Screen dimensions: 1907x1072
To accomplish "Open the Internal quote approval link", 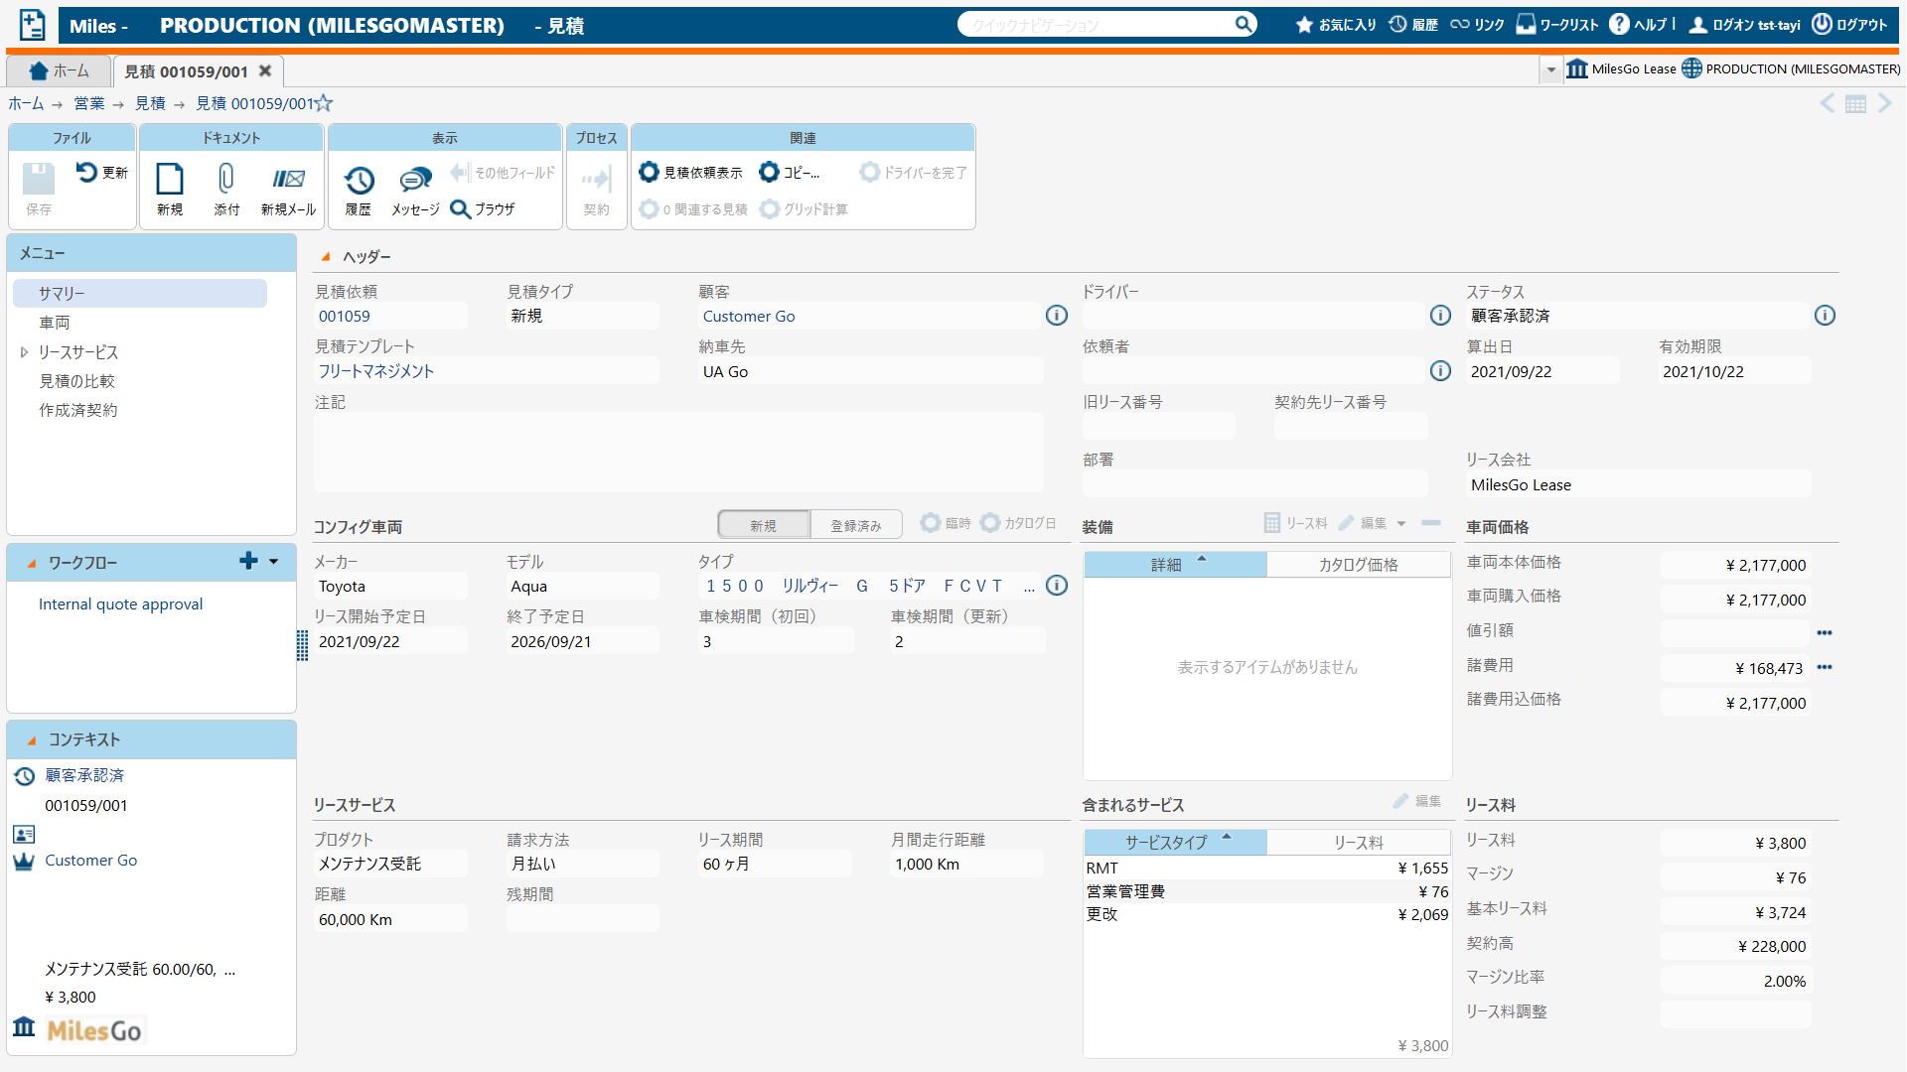I will click(120, 603).
